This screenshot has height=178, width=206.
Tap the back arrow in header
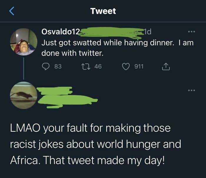tap(11, 11)
